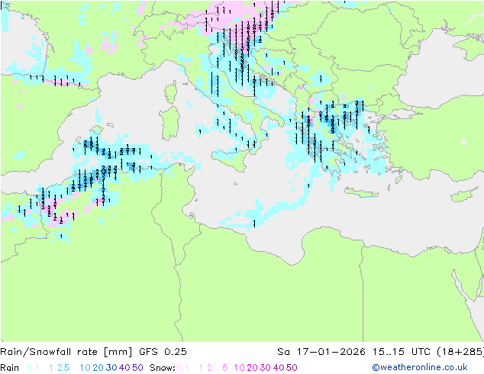Click the "GFS 0.25" model label

pos(163,352)
